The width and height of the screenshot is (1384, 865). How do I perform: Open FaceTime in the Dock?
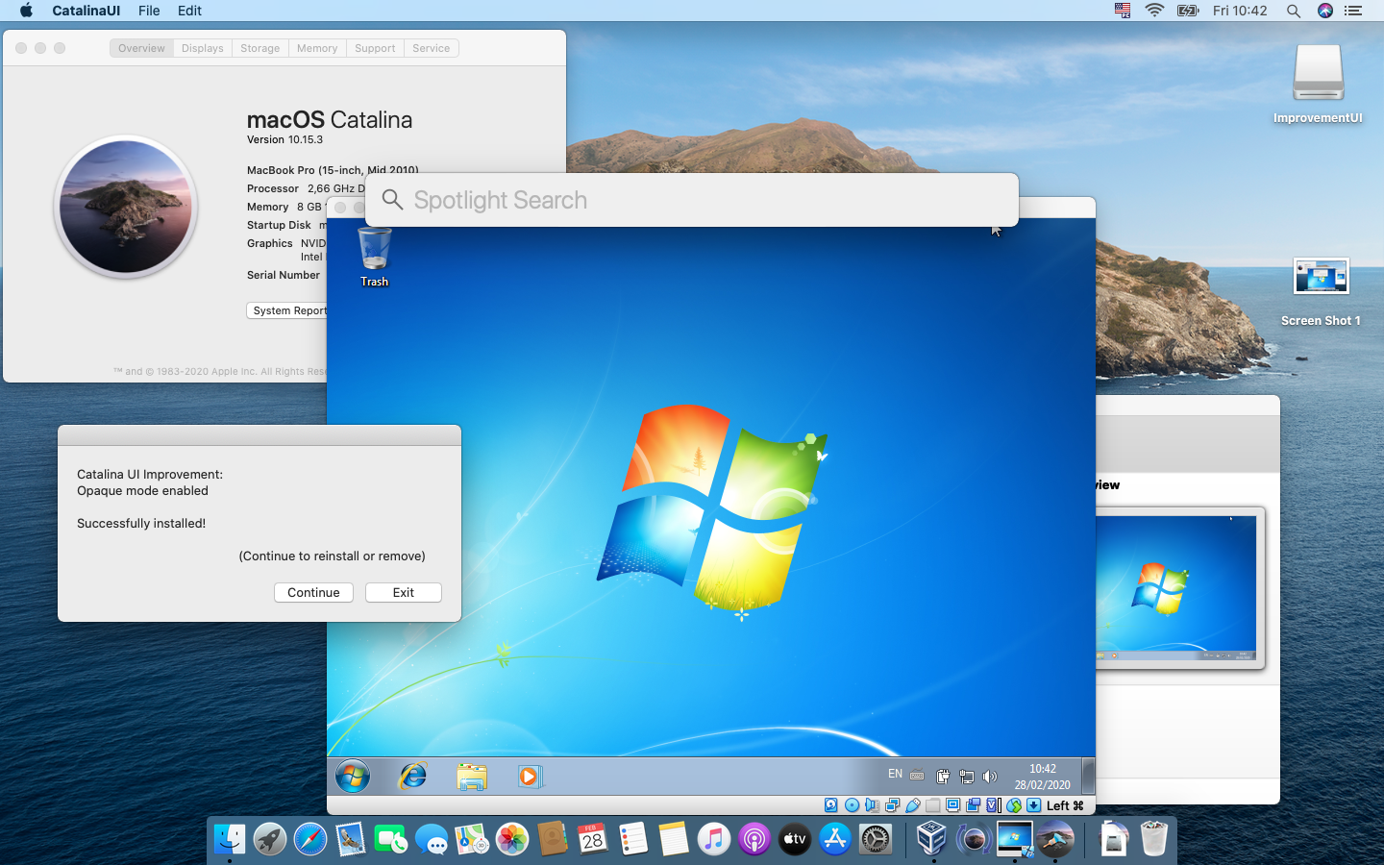point(391,839)
